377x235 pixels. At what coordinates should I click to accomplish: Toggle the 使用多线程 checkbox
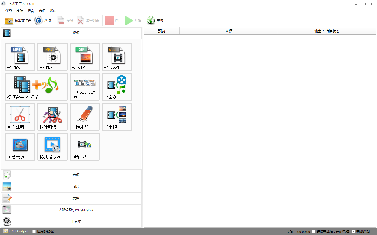(x=34, y=231)
